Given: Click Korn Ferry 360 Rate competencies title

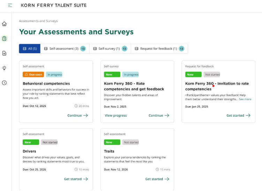Looking at the screenshot, I should [x=134, y=86].
